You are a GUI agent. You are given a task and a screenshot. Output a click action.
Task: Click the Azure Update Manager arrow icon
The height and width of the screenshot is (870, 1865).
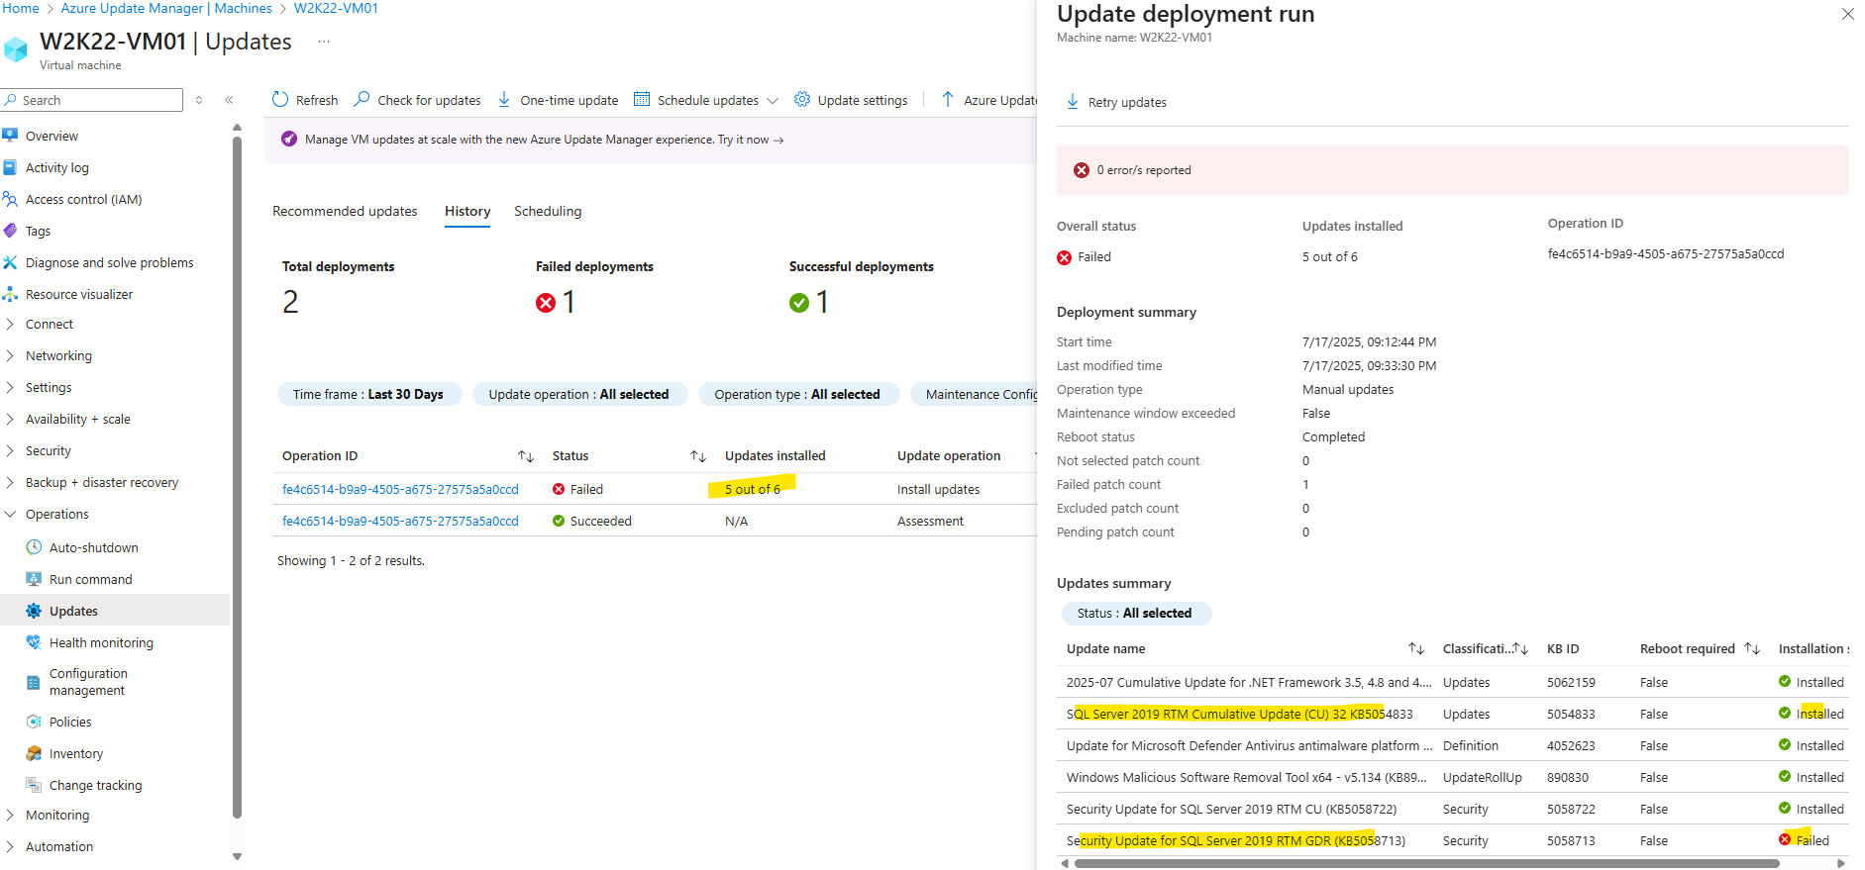coord(948,99)
